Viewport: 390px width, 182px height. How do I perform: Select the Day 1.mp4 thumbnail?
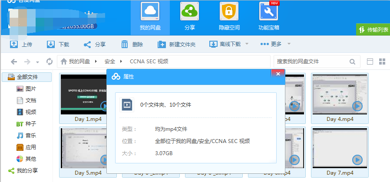[x=84, y=94]
